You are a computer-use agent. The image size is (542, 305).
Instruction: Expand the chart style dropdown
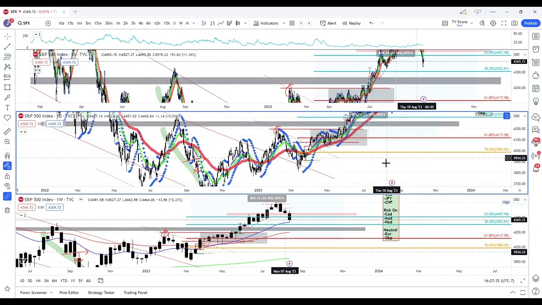tap(245, 23)
